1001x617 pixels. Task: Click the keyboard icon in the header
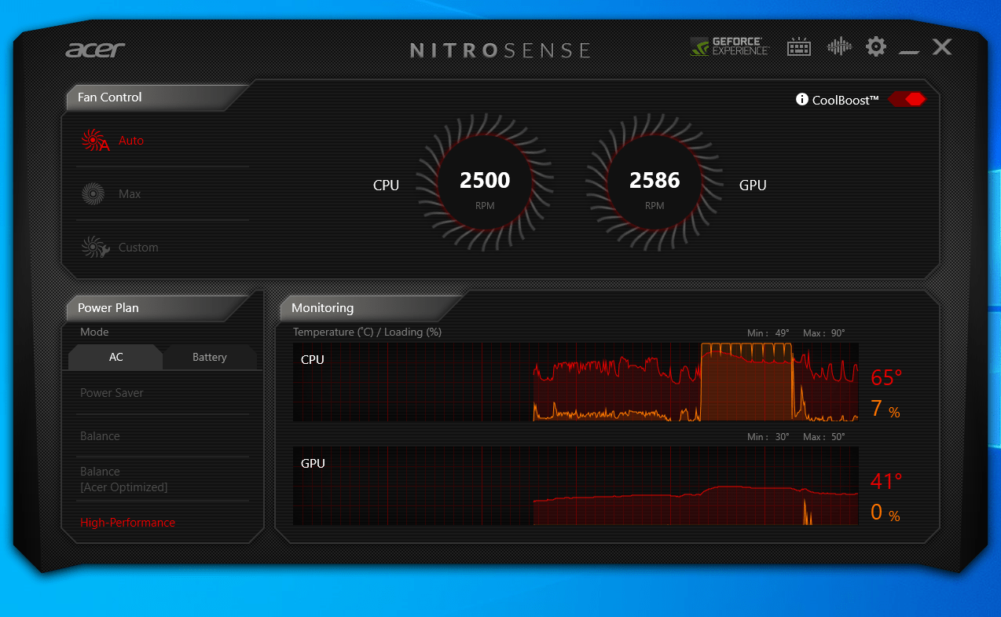coord(799,47)
